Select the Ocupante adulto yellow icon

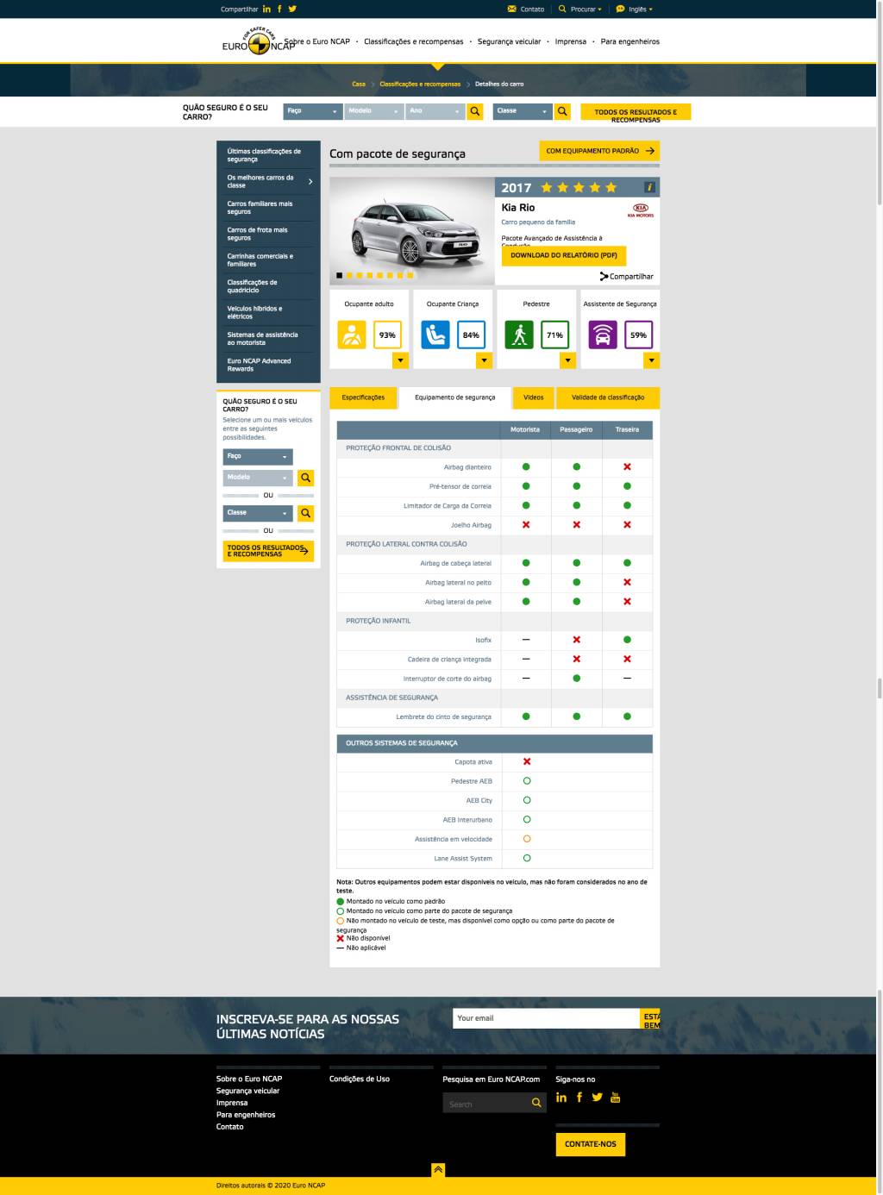(x=352, y=335)
